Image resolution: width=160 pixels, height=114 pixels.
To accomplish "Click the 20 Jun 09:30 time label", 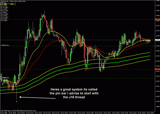I will click(21, 113).
